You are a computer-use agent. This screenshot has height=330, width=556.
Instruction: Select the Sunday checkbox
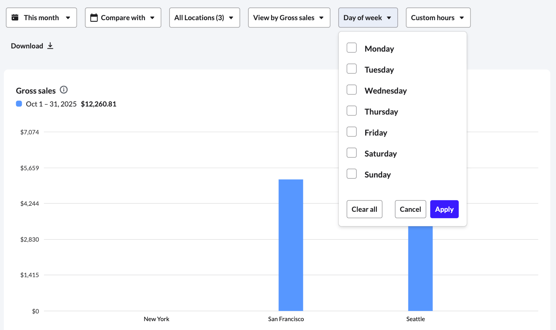pos(351,173)
